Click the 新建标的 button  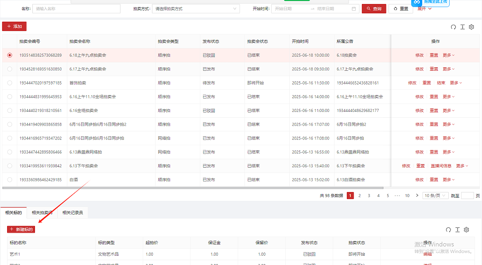21,229
